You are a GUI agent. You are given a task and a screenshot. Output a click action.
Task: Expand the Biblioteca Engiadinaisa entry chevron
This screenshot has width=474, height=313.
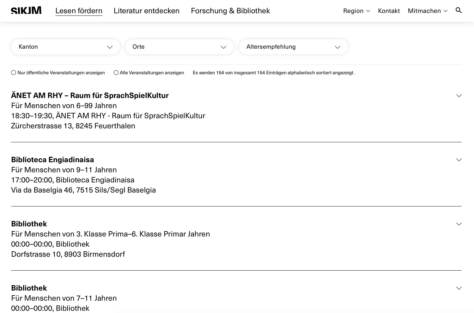click(x=459, y=160)
